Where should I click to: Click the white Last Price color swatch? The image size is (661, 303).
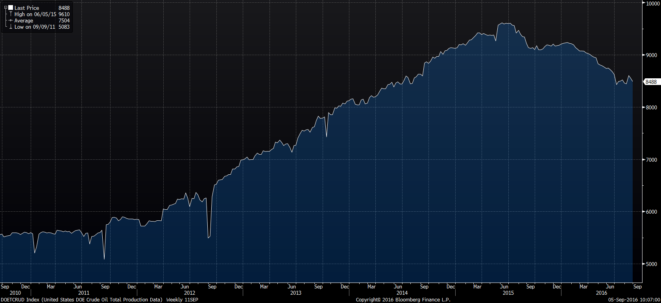11,8
